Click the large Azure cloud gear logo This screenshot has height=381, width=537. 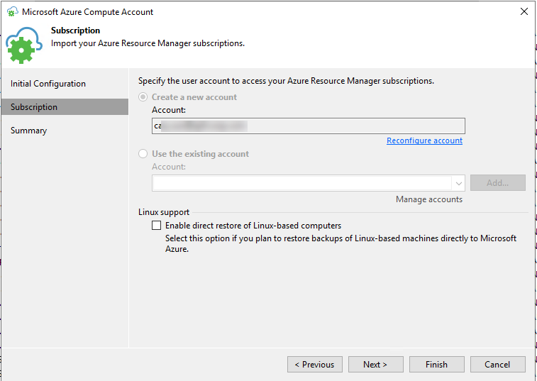point(24,45)
